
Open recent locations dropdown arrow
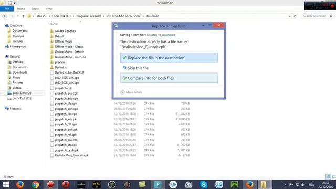tap(18, 16)
